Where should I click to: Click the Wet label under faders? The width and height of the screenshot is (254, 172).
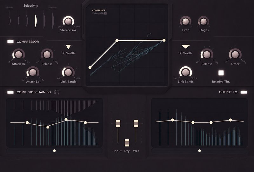coord(136,151)
